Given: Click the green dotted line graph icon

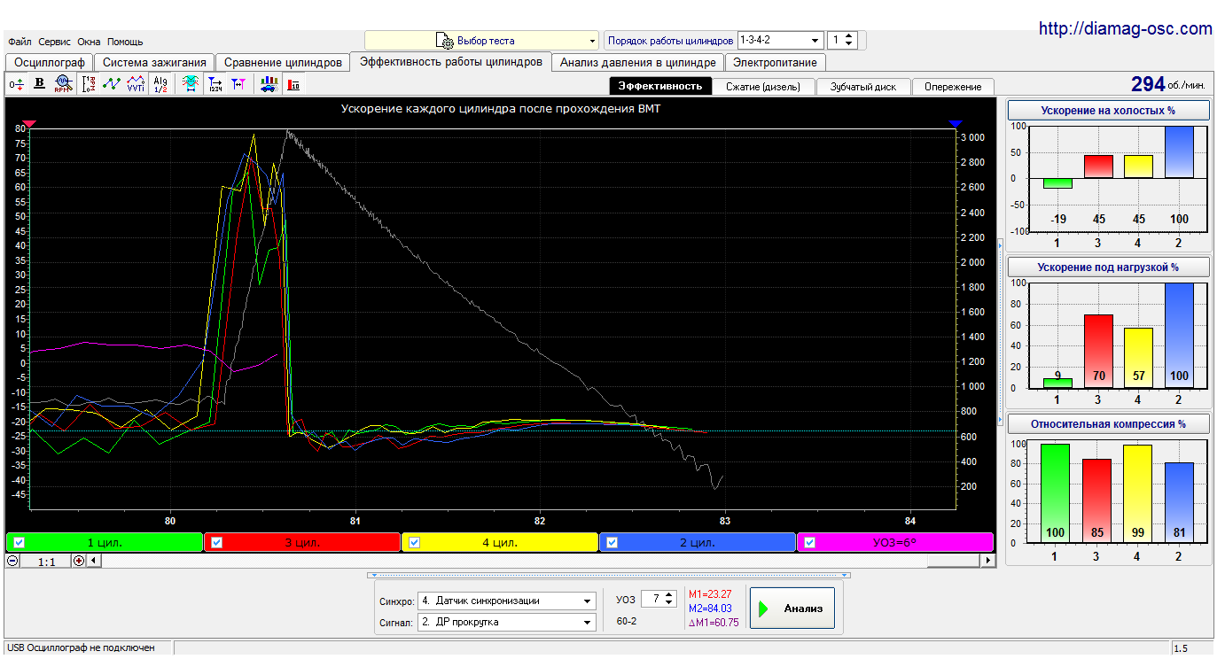Looking at the screenshot, I should point(112,84).
